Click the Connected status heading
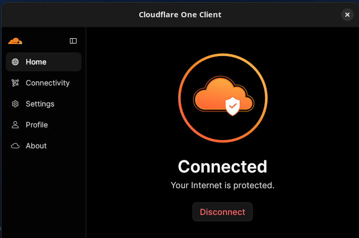Viewport: 359px width, 238px height. (222, 167)
